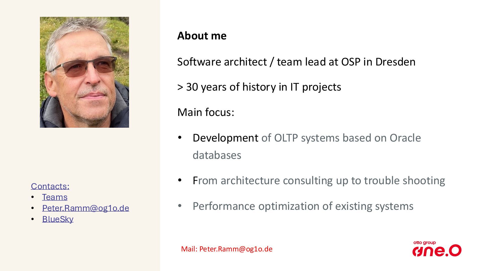482x271 pixels.
Task: Open the BlueSky profile link
Action: click(x=58, y=219)
